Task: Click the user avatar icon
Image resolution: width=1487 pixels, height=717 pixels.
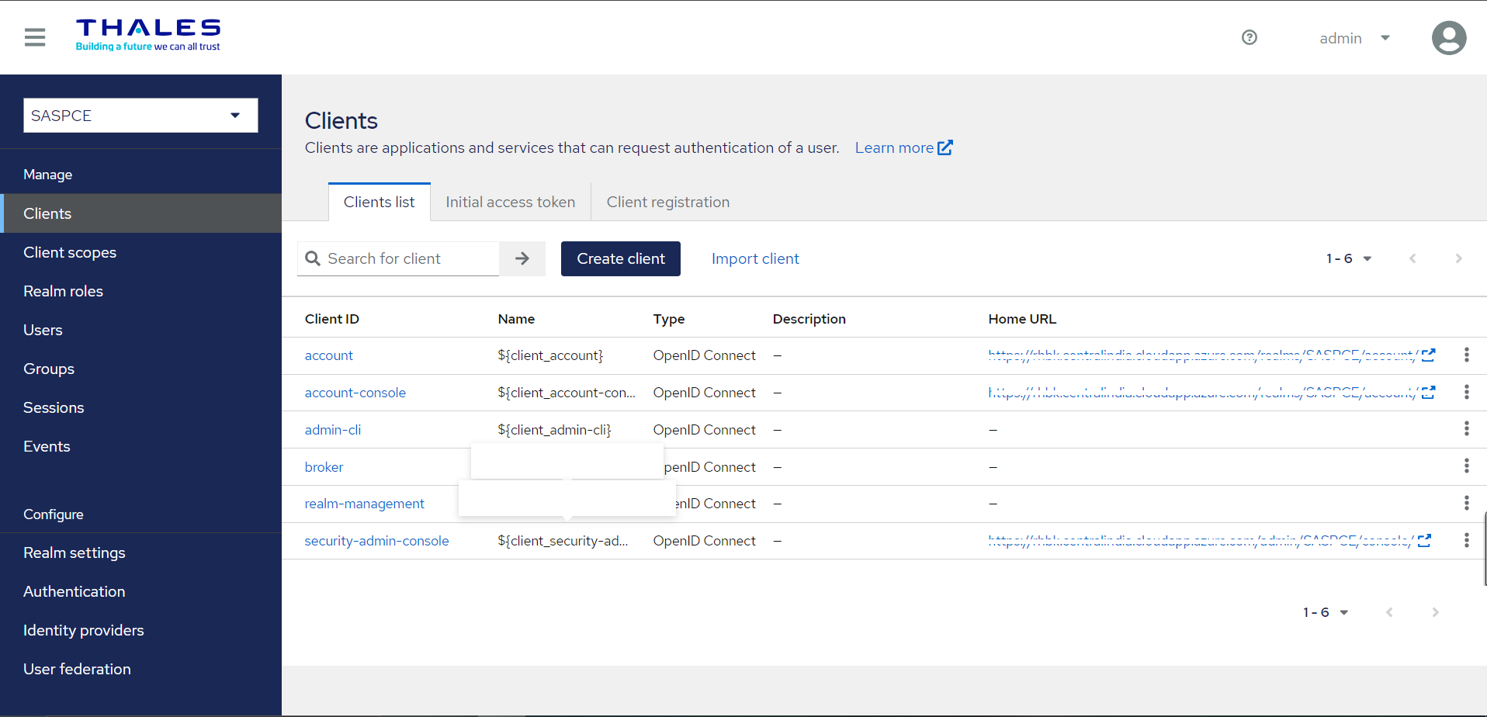Action: point(1448,38)
